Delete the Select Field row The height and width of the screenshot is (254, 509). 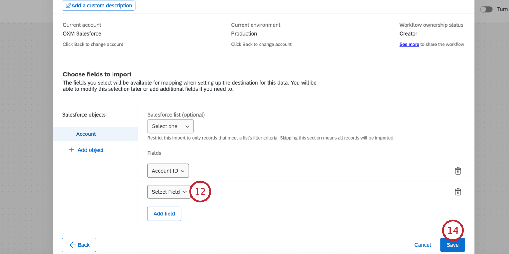(x=458, y=192)
